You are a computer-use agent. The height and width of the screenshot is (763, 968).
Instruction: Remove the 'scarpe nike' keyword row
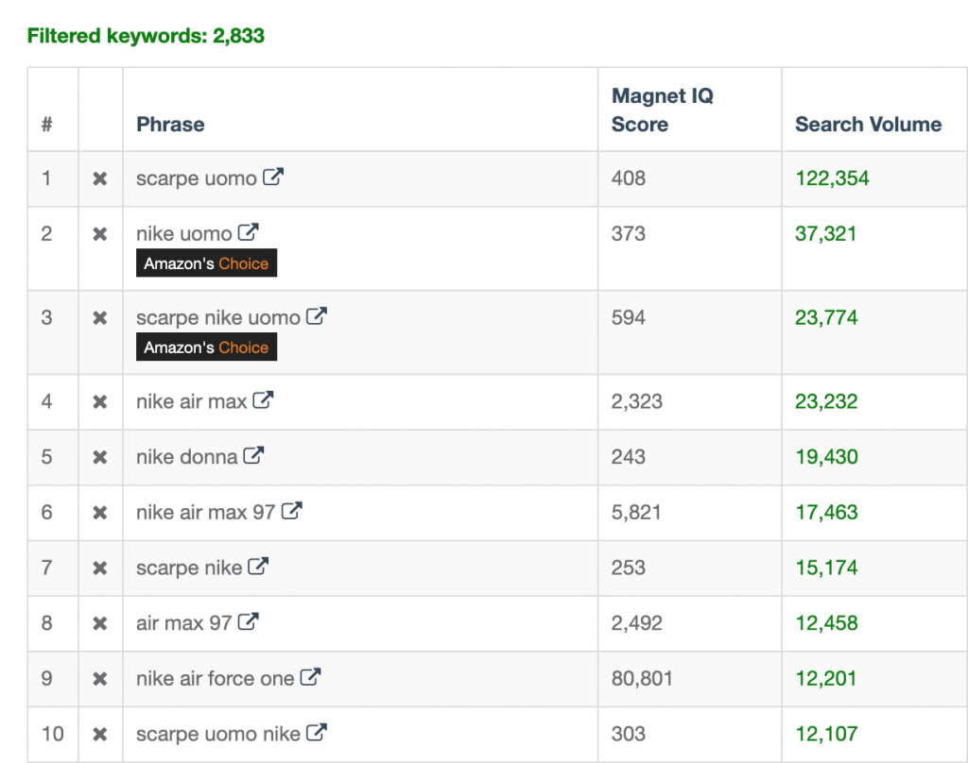coord(100,568)
